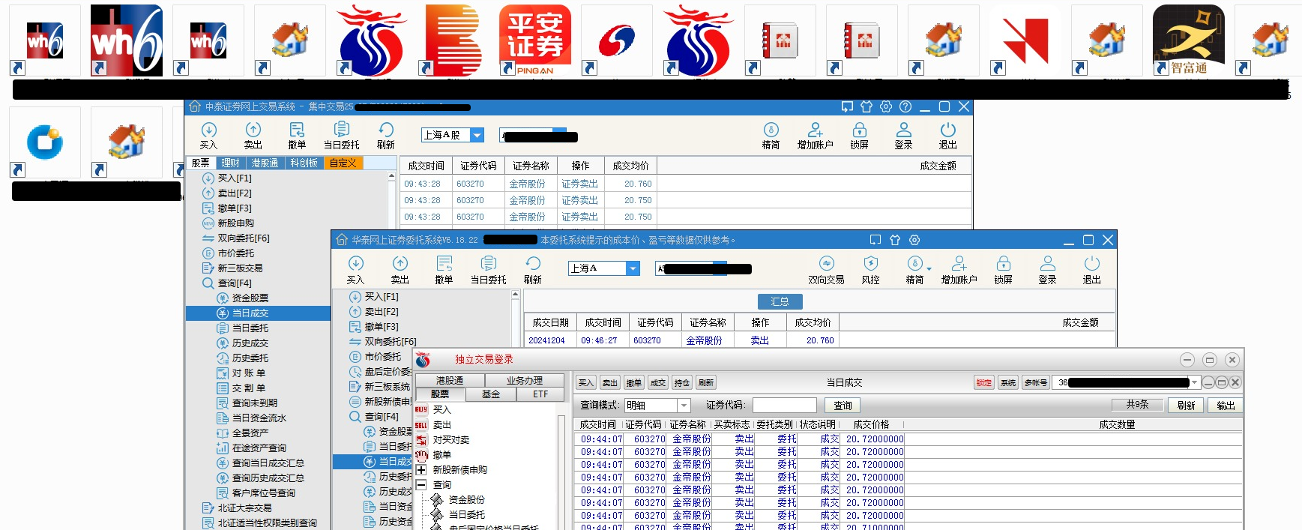Click 增加账户 icon in 华泰 toolbar
Image resolution: width=1302 pixels, height=530 pixels.
959,270
